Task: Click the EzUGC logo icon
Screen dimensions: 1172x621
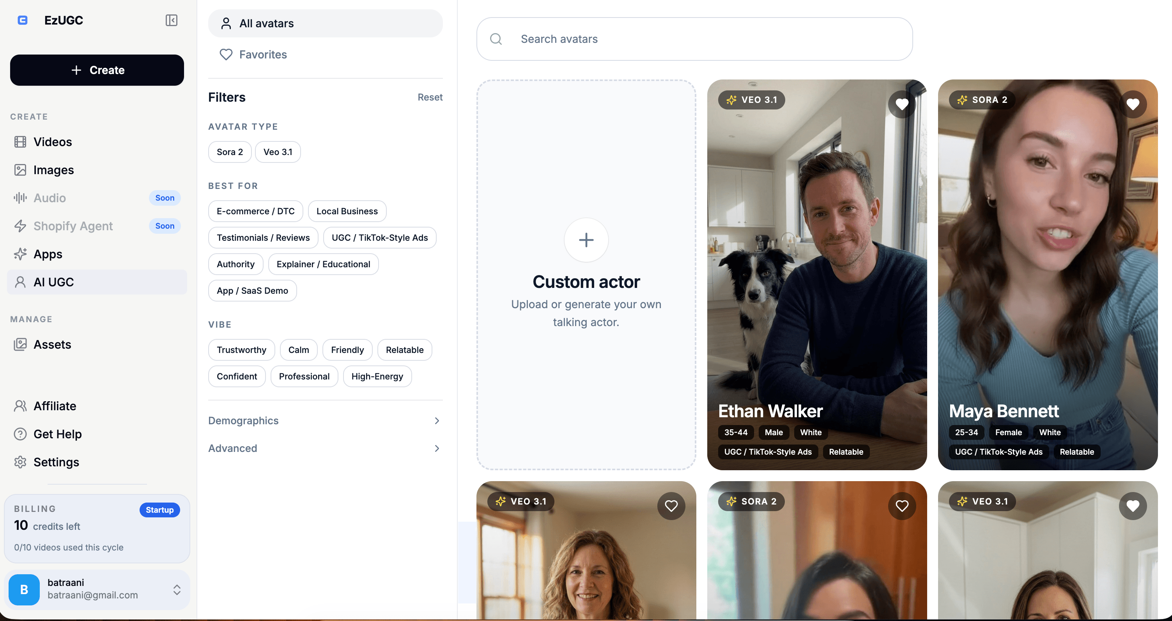Action: pyautogui.click(x=22, y=21)
